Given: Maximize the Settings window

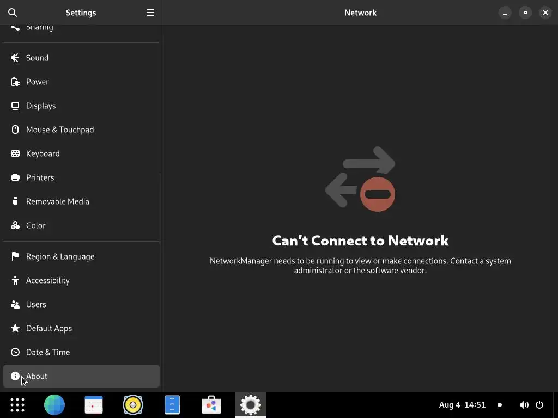Looking at the screenshot, I should click(x=525, y=13).
